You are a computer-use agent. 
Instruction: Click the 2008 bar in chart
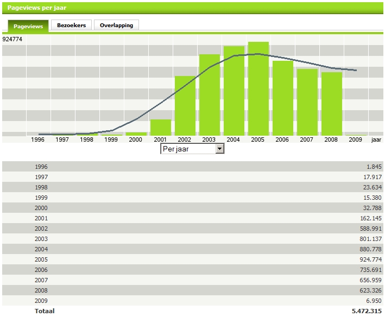pyautogui.click(x=332, y=104)
